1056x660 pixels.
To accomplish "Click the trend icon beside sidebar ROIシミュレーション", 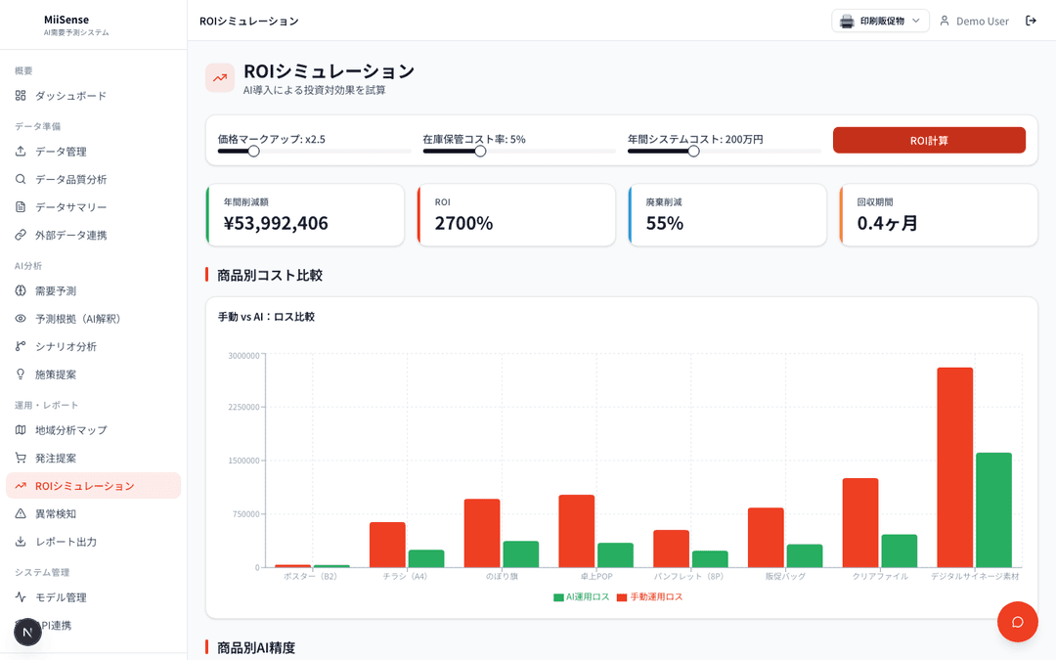I will pos(21,486).
